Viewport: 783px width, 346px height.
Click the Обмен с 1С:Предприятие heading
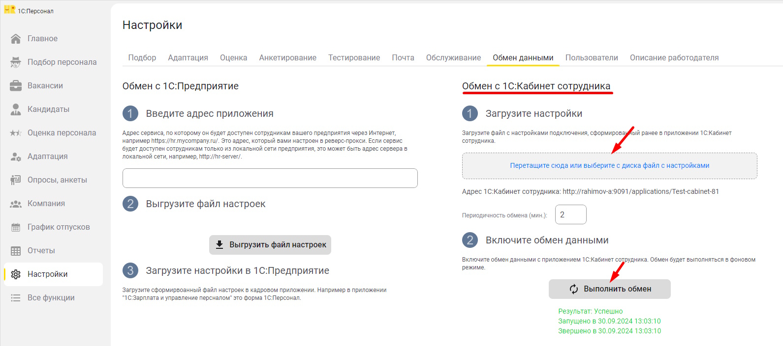point(181,86)
